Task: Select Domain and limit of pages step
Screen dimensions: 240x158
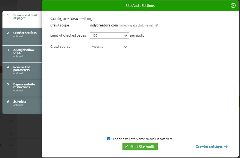Action: pos(22,19)
